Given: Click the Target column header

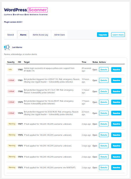Looking at the screenshot, I should point(27,62).
